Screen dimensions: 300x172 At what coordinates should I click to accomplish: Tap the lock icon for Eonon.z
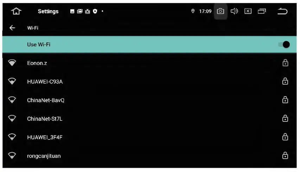click(x=285, y=63)
